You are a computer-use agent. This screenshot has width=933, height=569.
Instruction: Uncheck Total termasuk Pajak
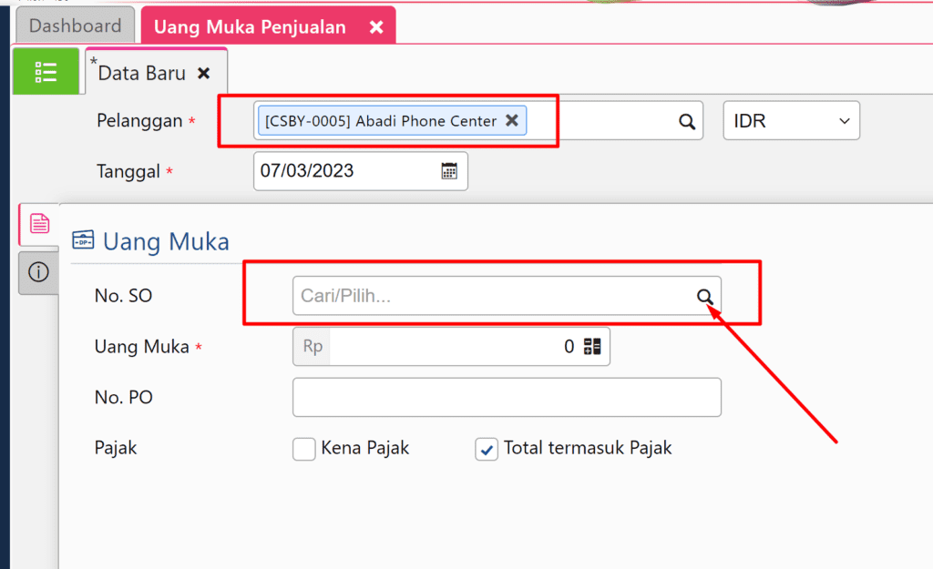click(x=486, y=450)
